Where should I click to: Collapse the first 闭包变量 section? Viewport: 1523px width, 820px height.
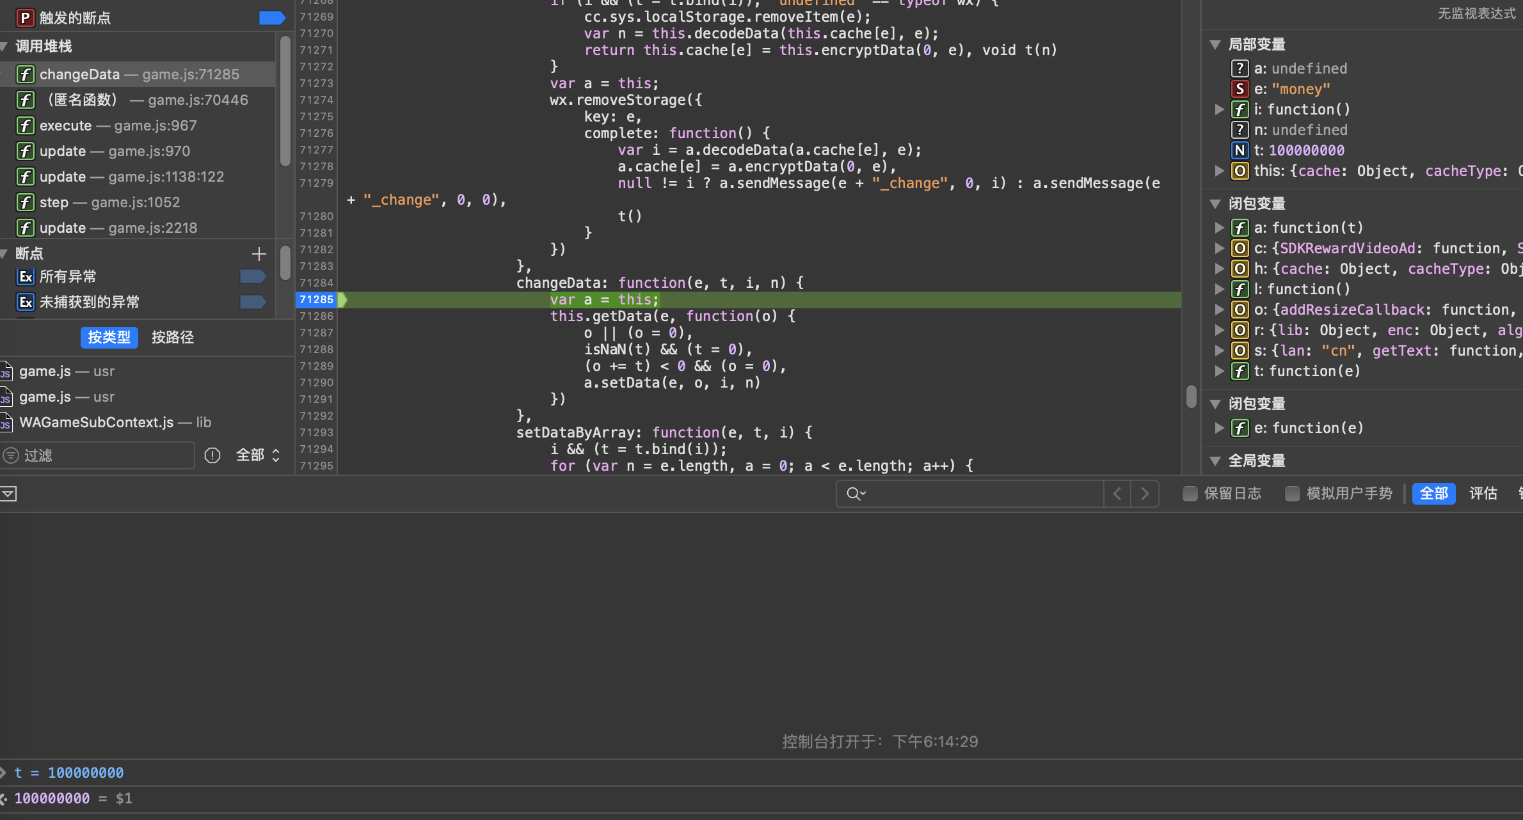(1215, 204)
